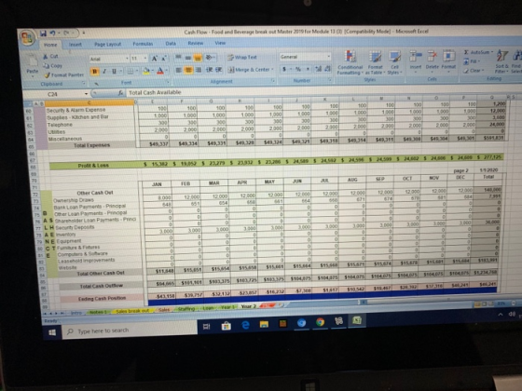This screenshot has width=522, height=391.
Task: Expand Merge & Center options
Action: pyautogui.click(x=272, y=69)
